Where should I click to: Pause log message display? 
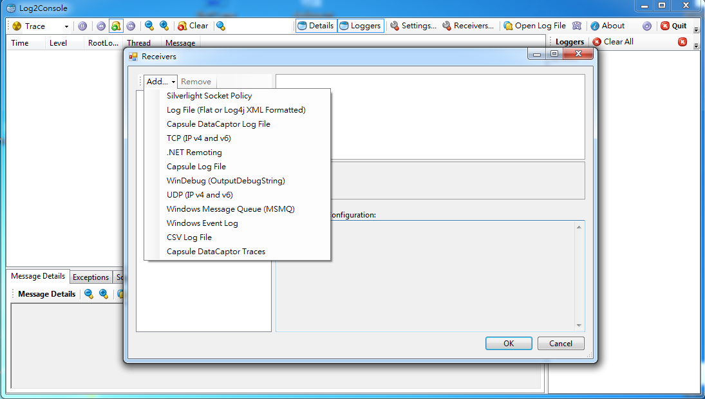point(82,26)
